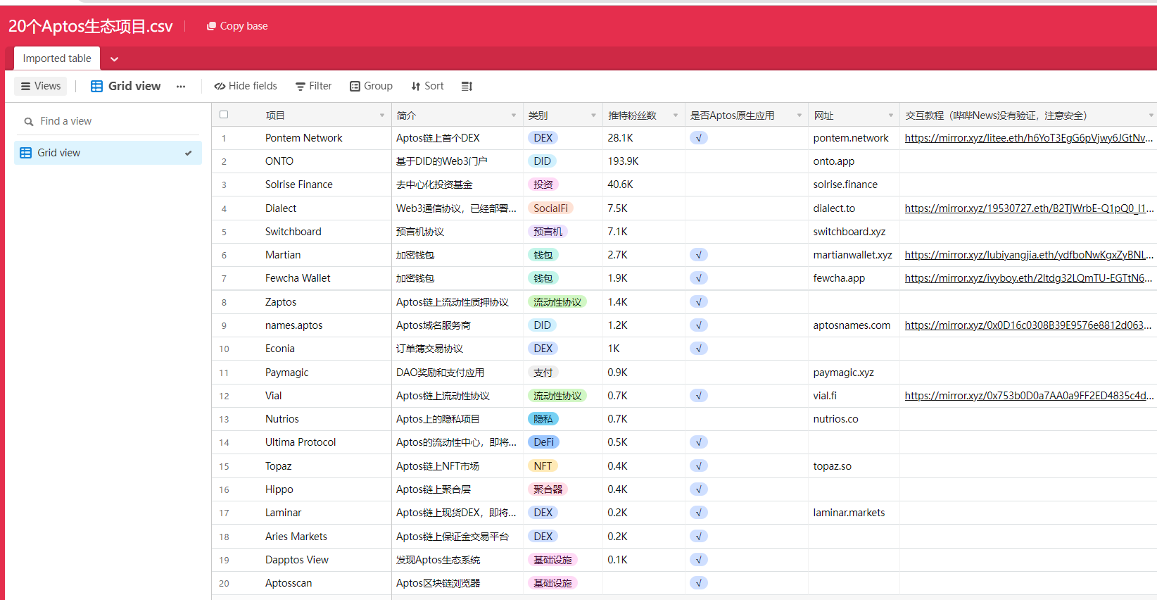The image size is (1157, 600).
Task: Toggle Aptos-native checkbox for Pontem Network
Action: [x=699, y=138]
